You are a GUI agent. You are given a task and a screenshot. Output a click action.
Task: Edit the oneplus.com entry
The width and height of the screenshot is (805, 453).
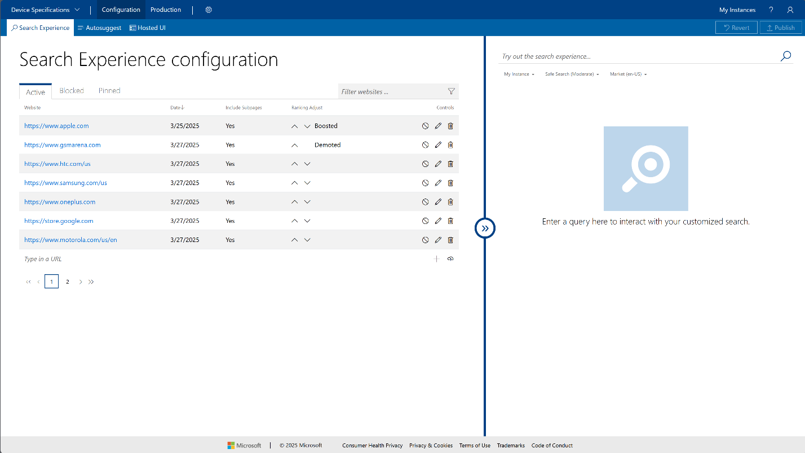pyautogui.click(x=438, y=202)
